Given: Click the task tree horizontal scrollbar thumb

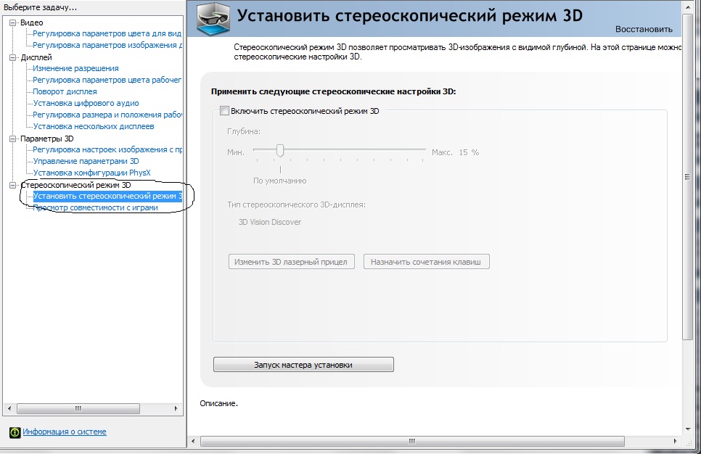Looking at the screenshot, I should [78, 408].
